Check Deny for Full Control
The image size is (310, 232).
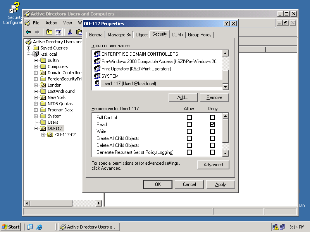[x=212, y=118]
